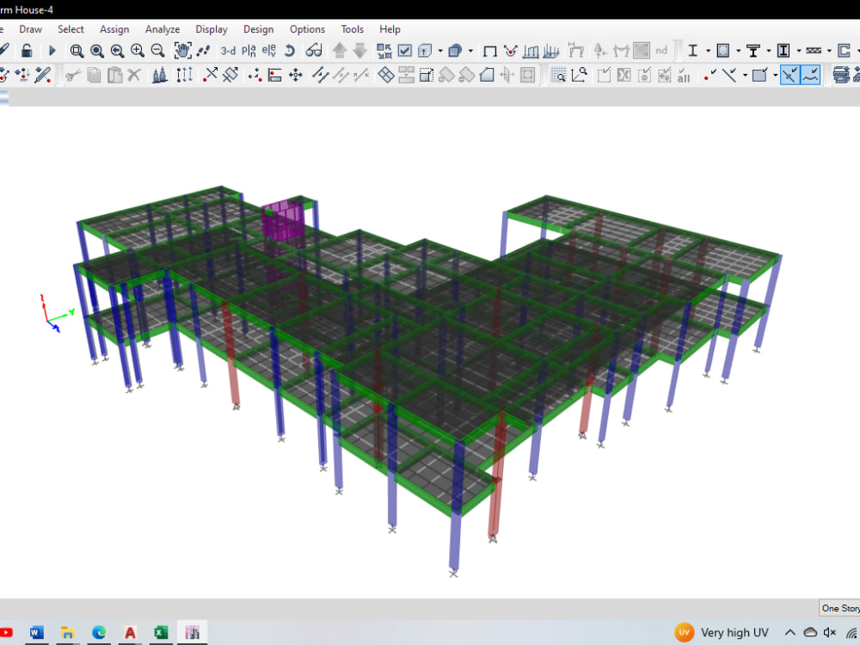
Task: Click the Rotate 3D View icon
Action: pos(288,51)
